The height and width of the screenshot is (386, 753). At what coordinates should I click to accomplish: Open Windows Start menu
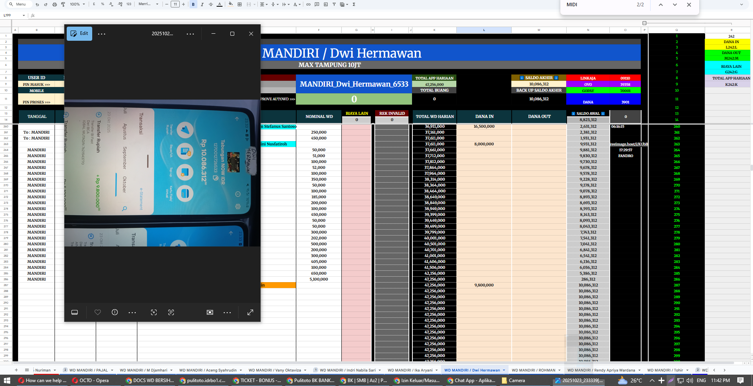tap(7, 380)
